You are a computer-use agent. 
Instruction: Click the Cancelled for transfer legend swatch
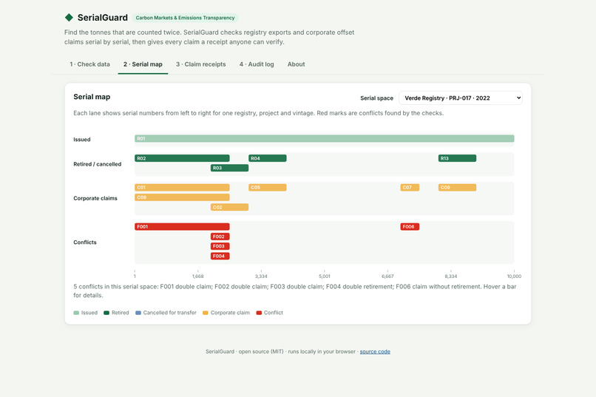pos(138,313)
